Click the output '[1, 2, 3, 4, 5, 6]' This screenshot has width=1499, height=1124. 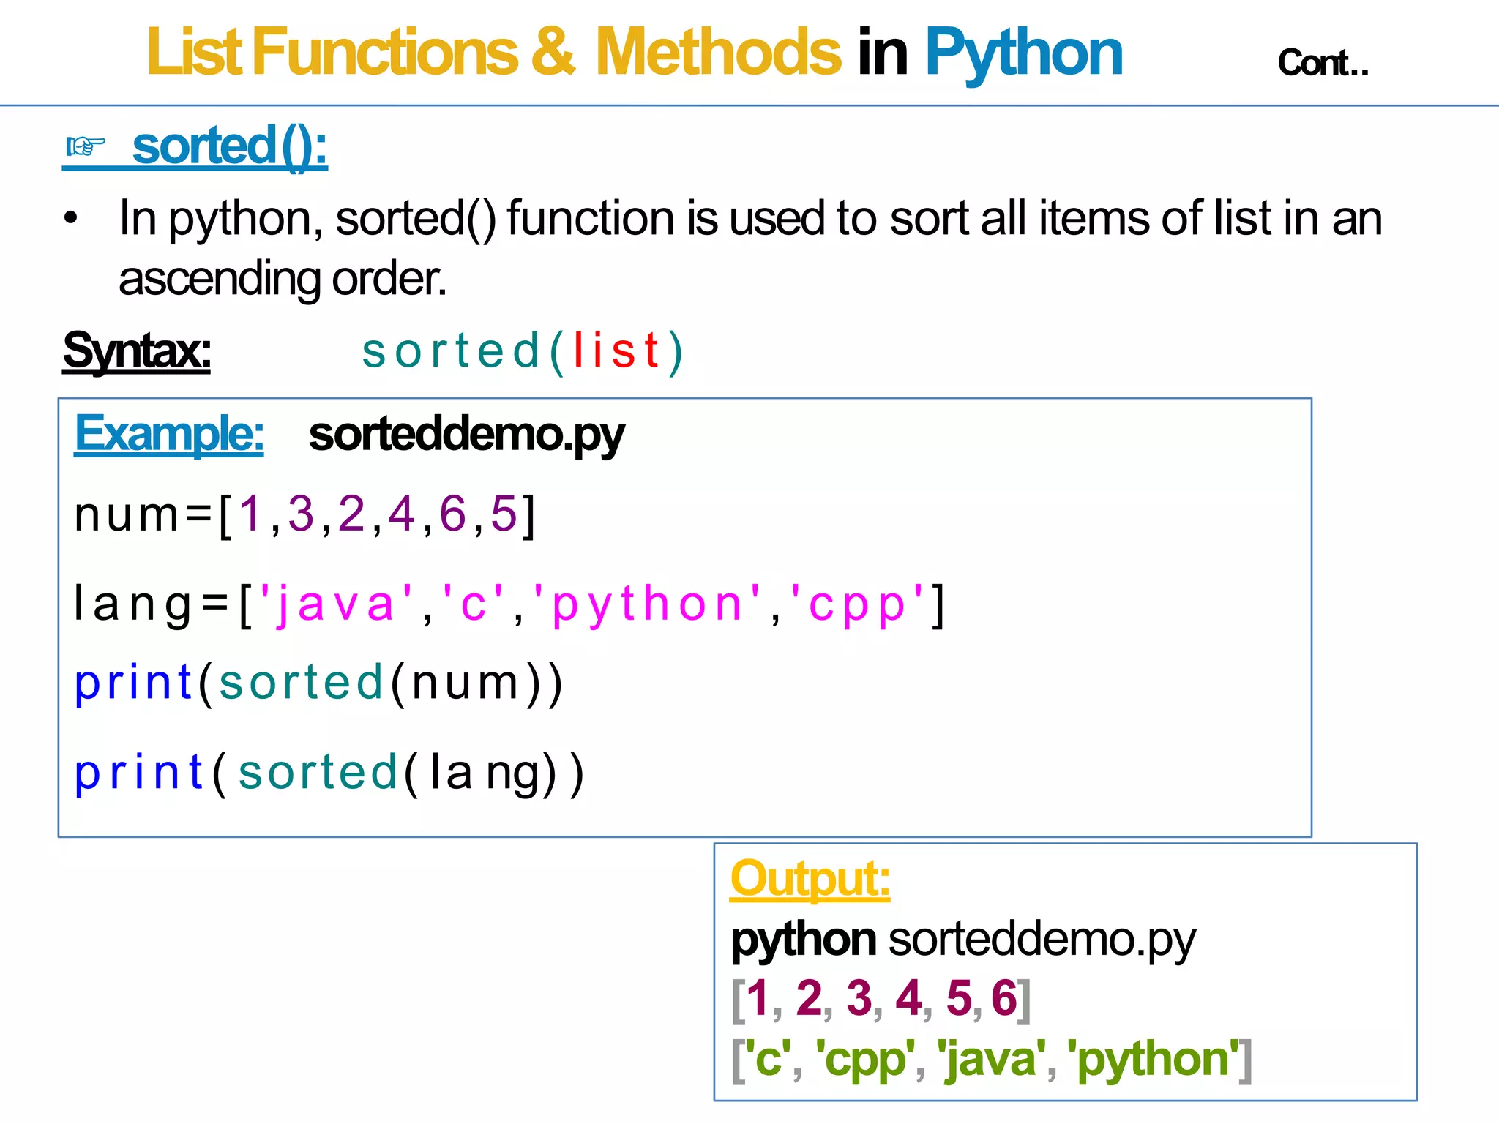coord(881,998)
